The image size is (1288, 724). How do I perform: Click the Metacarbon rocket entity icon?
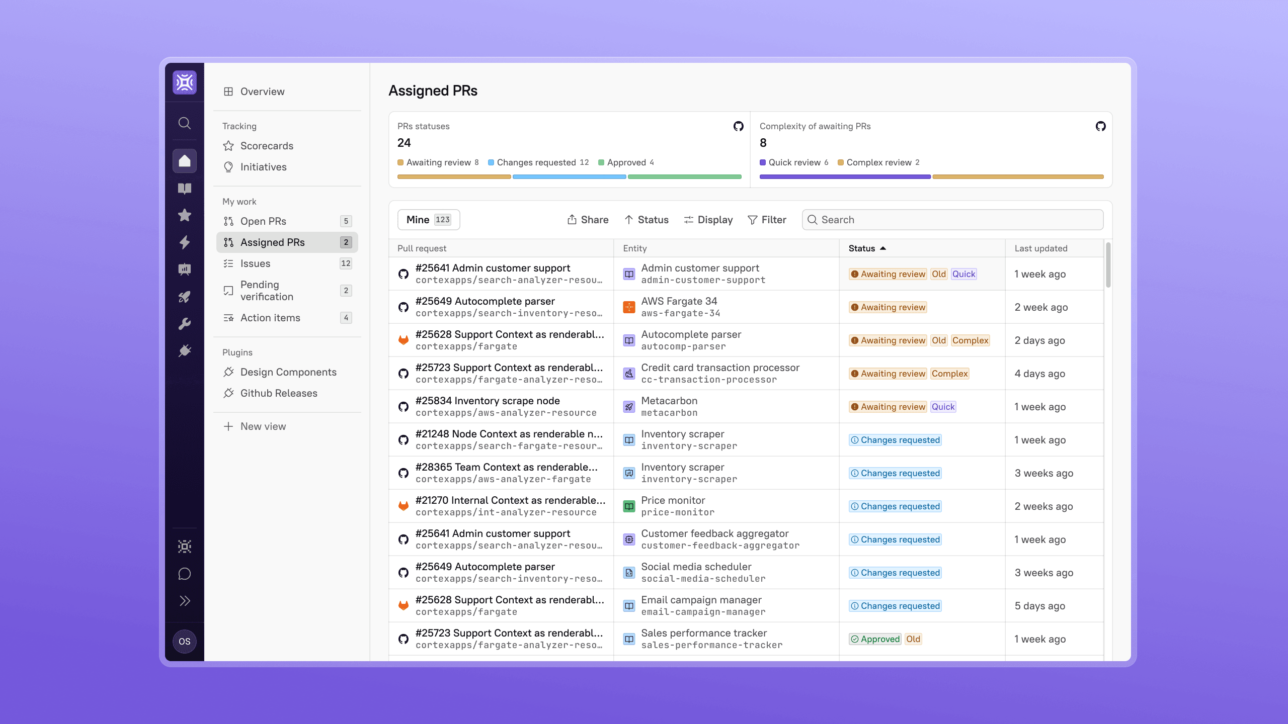629,407
